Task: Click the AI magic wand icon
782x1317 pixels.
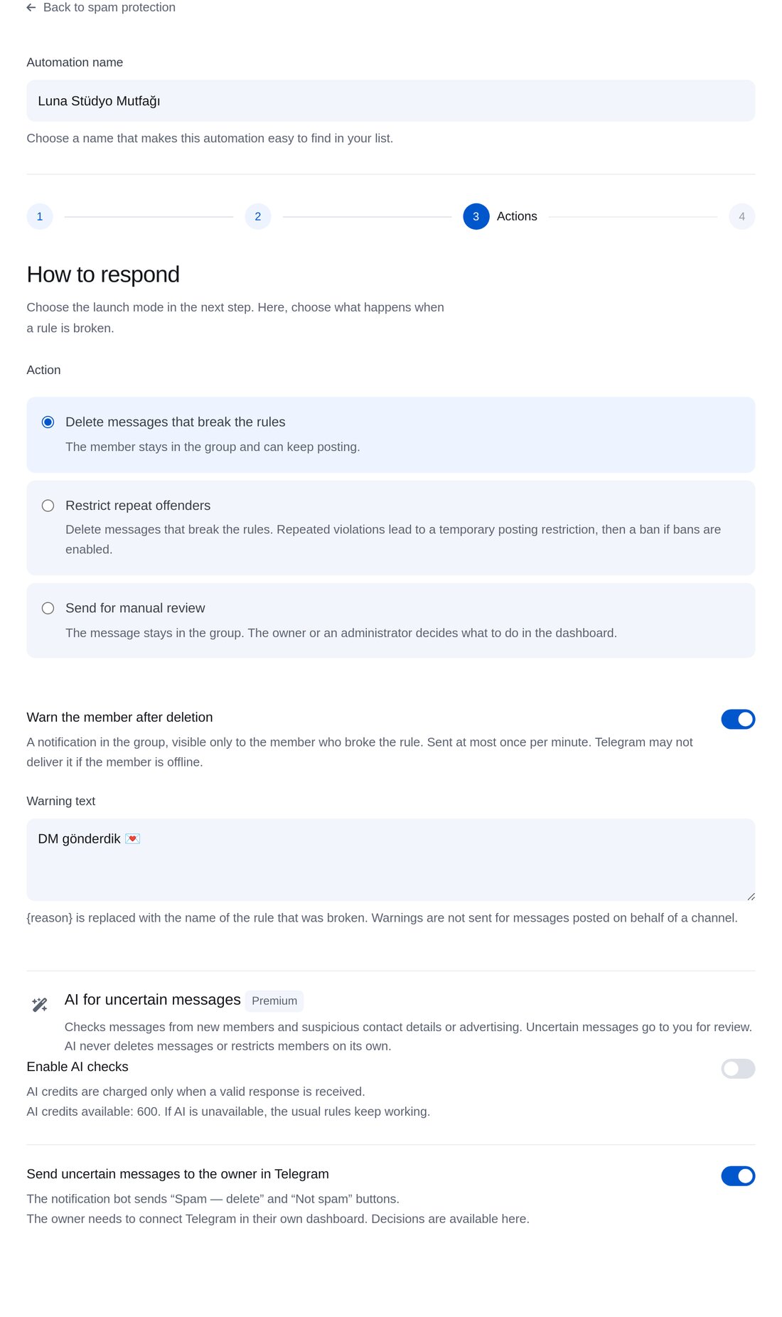Action: point(40,1004)
